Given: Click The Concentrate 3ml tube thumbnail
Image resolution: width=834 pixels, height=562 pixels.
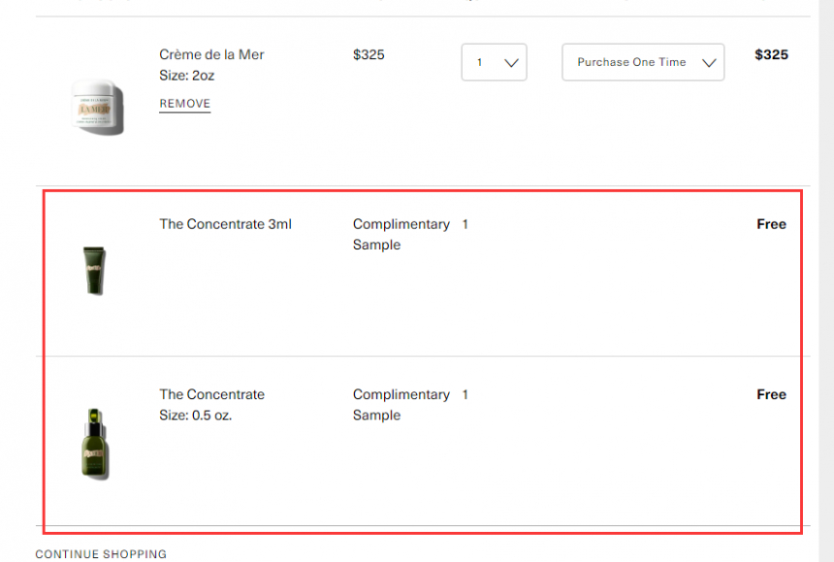Looking at the screenshot, I should pos(93,268).
